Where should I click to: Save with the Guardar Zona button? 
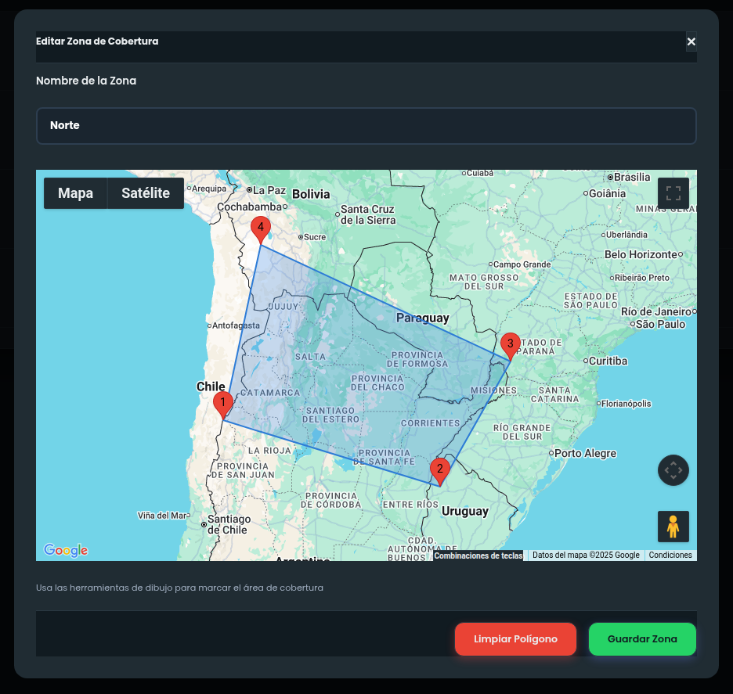(642, 639)
